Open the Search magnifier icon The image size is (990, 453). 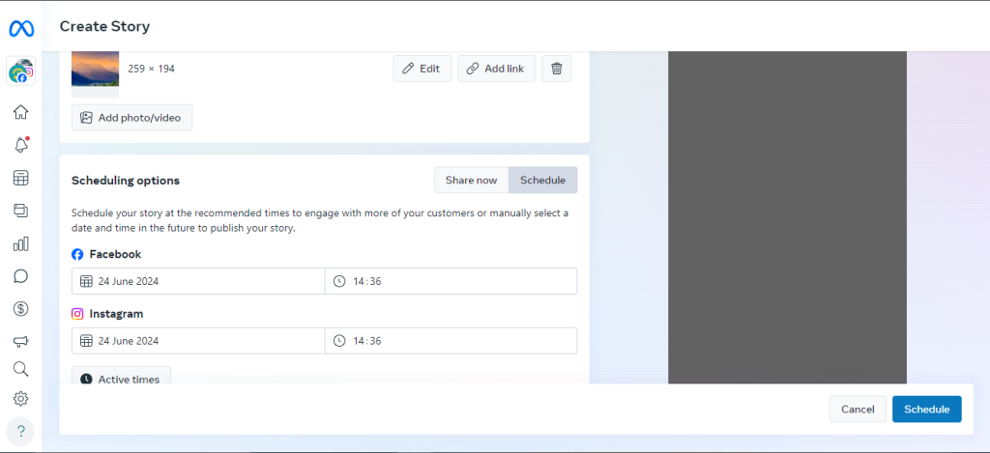click(x=21, y=369)
